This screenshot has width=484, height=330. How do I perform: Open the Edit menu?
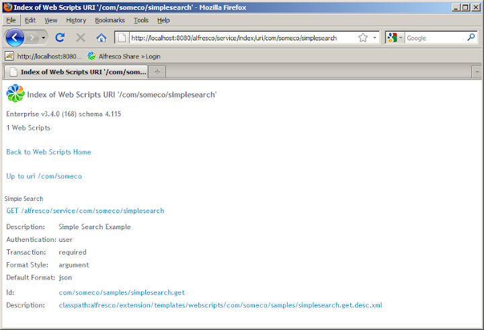coord(30,20)
